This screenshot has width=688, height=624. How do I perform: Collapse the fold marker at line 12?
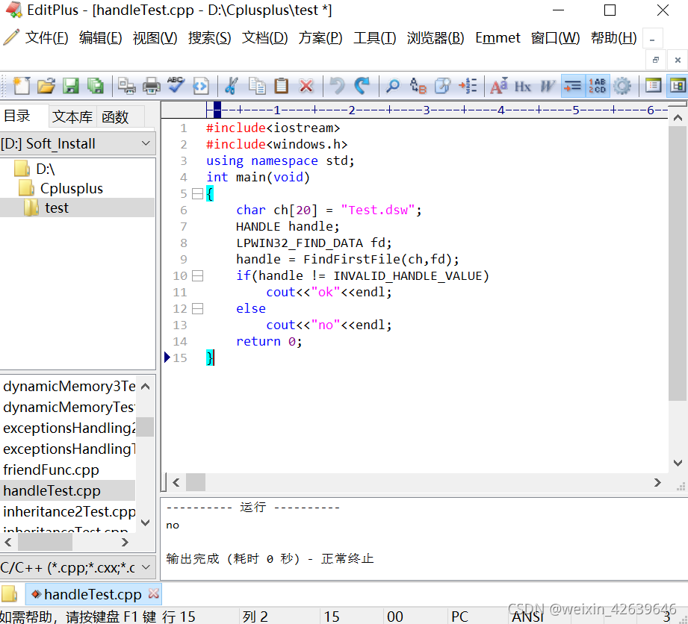point(198,309)
